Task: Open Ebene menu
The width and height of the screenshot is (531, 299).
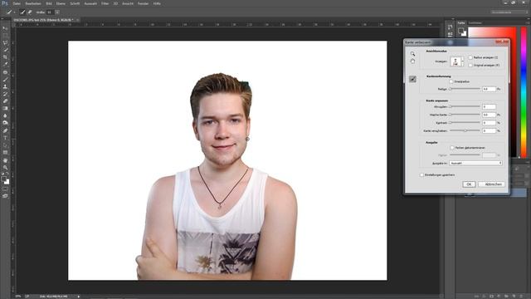Action: click(61, 3)
